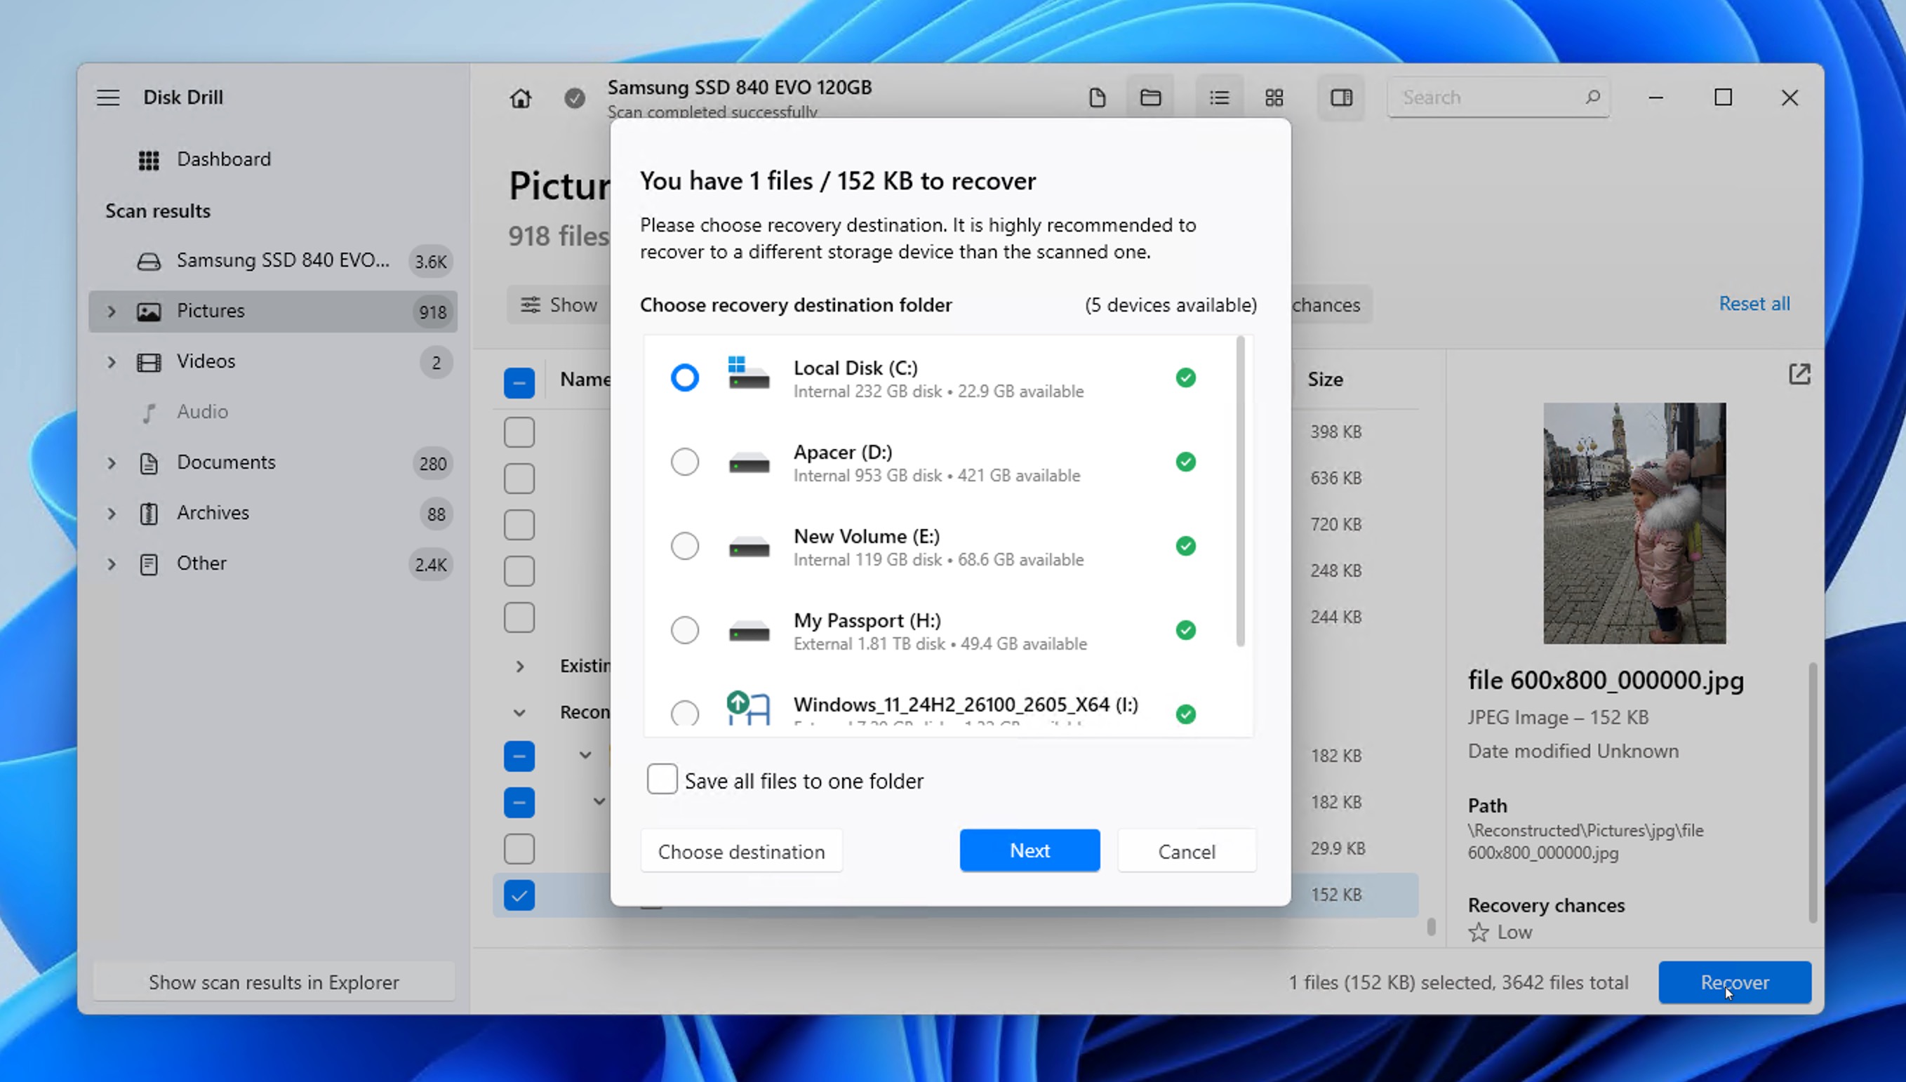The image size is (1906, 1082).
Task: Click the verified/checkmark status icon
Action: 573,97
